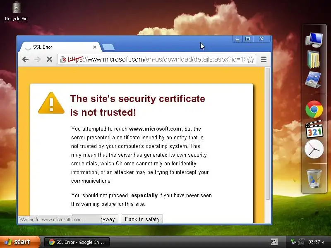Click the greyed forward arrow in Chrome
The width and height of the screenshot is (331, 248).
tap(37, 60)
